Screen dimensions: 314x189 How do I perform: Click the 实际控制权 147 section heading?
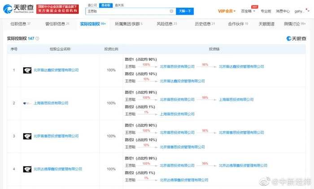[x=21, y=39]
